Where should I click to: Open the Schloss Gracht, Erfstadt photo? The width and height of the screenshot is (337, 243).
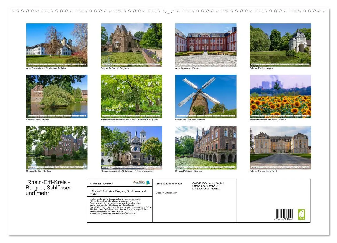pos(57,96)
